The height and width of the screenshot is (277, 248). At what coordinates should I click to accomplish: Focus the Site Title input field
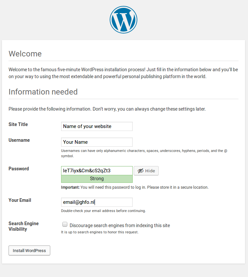tap(97, 126)
